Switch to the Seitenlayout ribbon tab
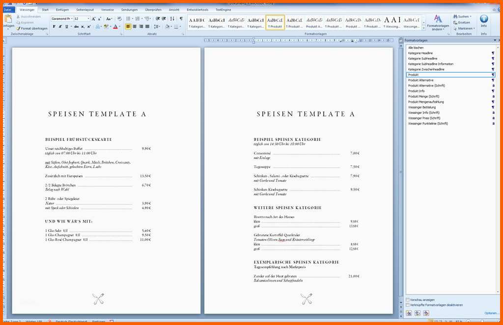The image size is (503, 325). (85, 9)
